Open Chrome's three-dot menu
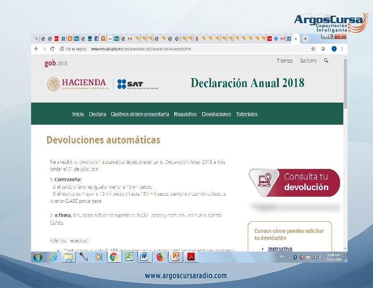The width and height of the screenshot is (373, 288). pyautogui.click(x=342, y=49)
